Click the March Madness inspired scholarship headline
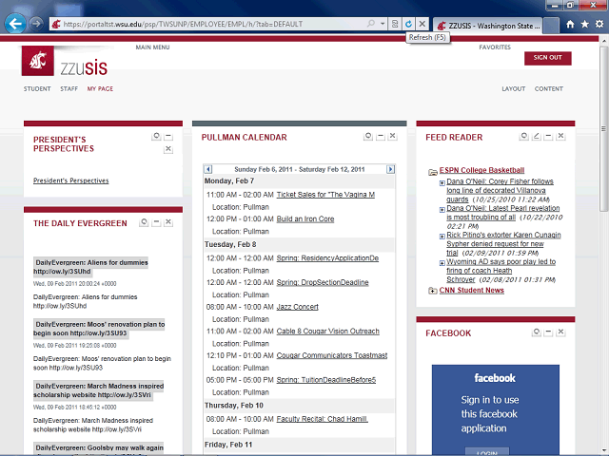The image size is (609, 456). [98, 390]
